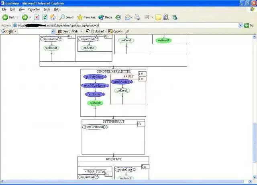Click the Edit document toolbar icon

coord(147,17)
